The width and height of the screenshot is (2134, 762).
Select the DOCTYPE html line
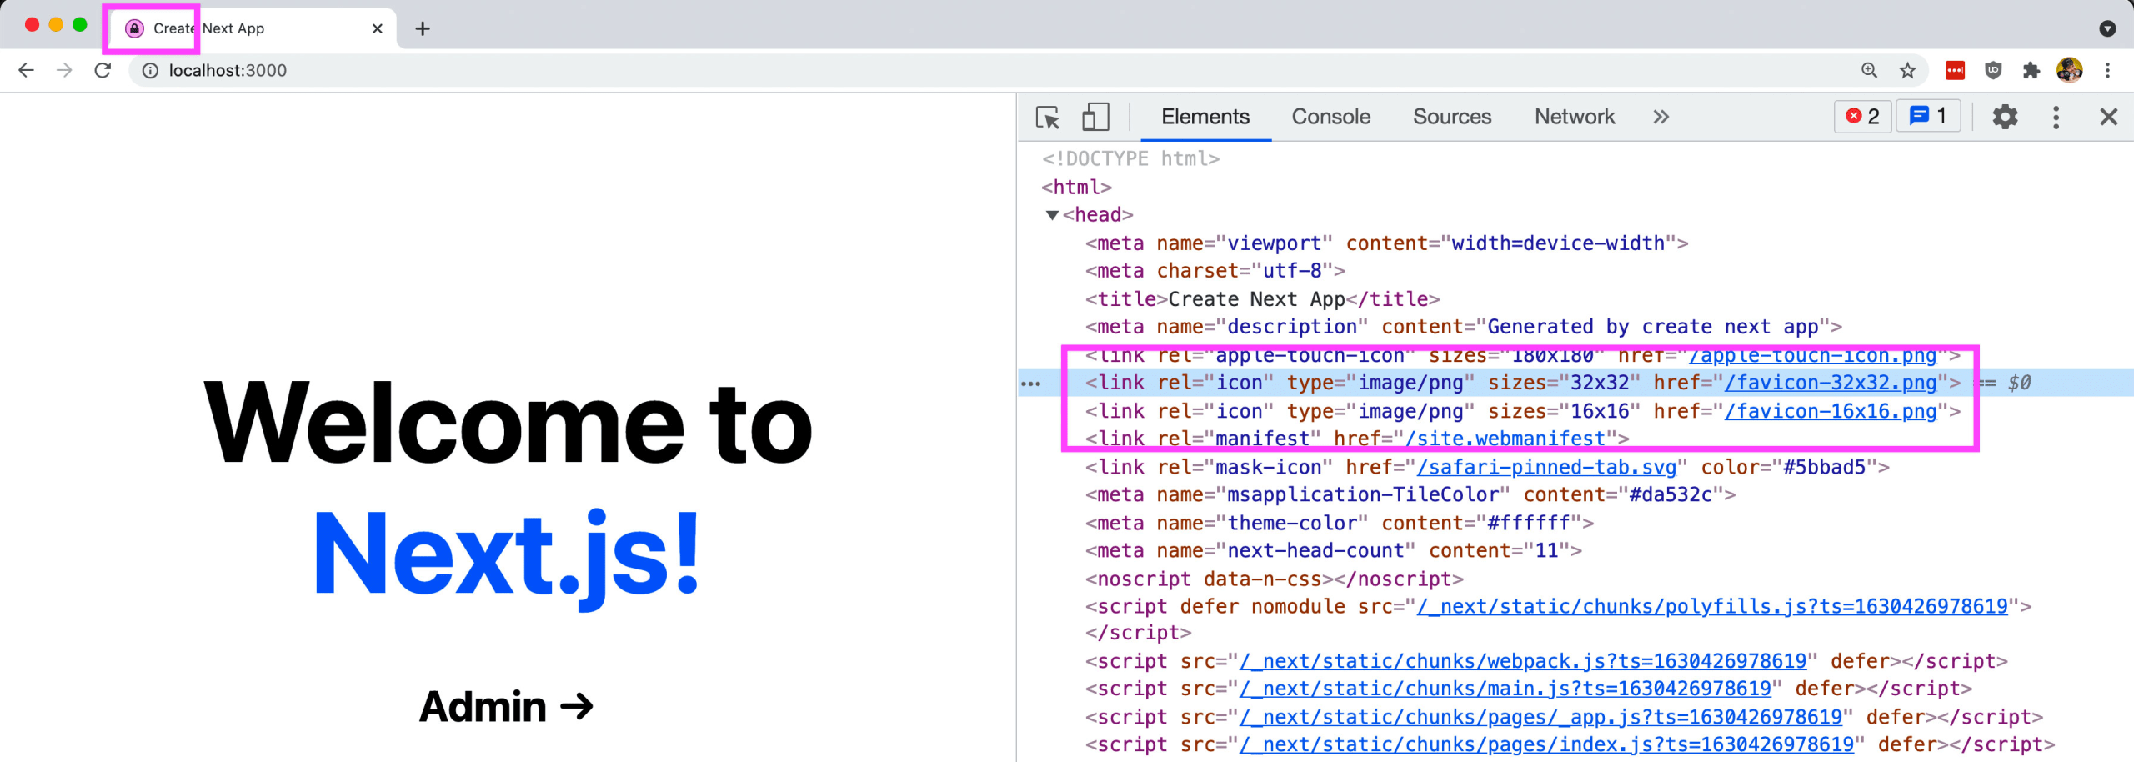click(1130, 159)
